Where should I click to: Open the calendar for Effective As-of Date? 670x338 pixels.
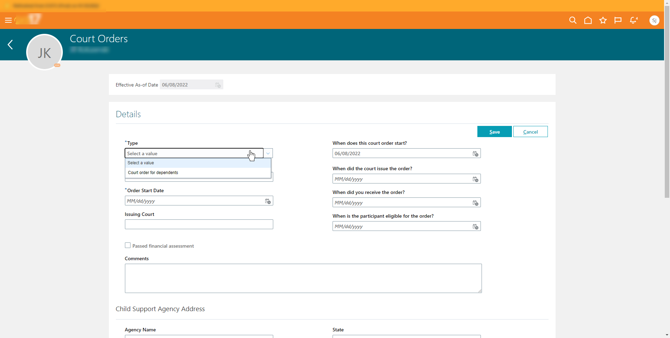[217, 85]
